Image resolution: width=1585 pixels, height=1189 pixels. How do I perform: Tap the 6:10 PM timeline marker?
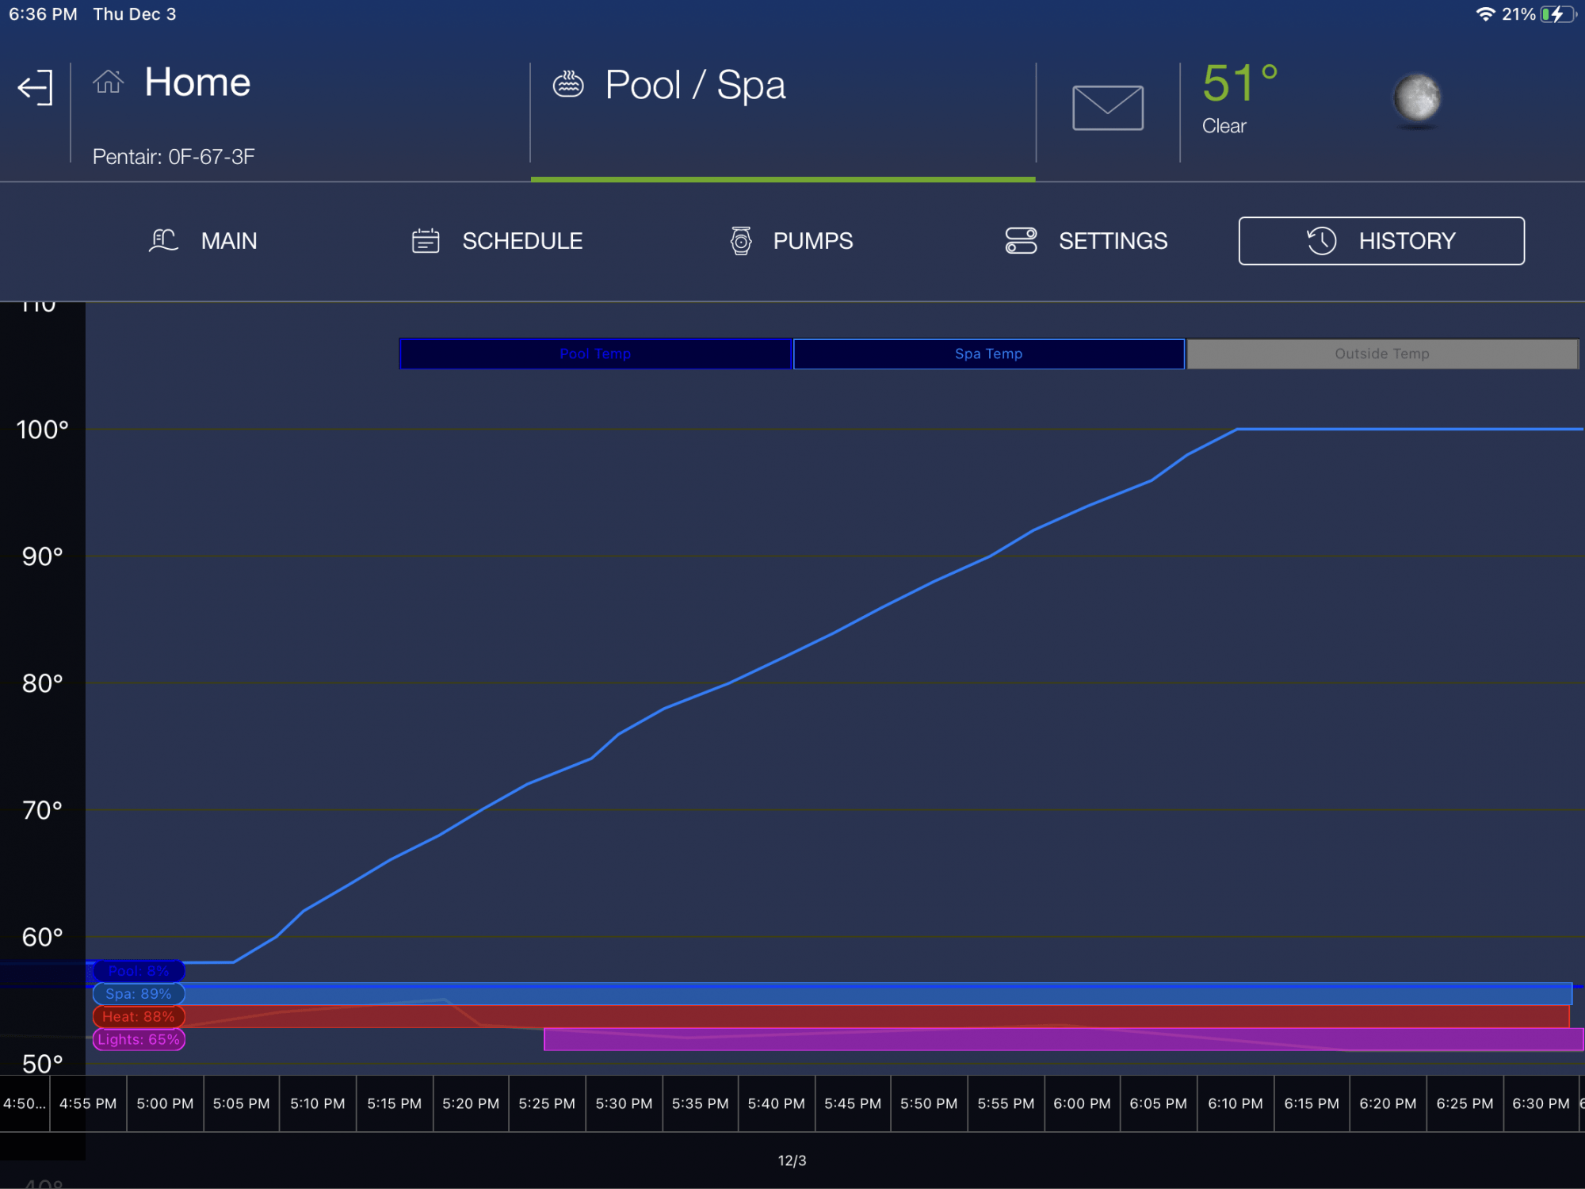click(1235, 1103)
